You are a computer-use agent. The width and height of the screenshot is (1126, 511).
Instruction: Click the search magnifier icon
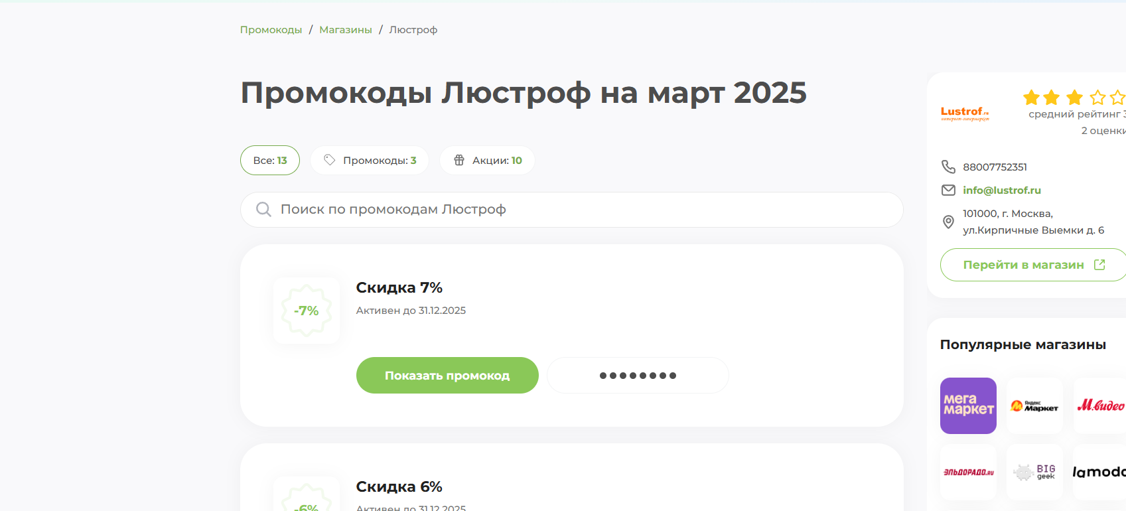click(263, 210)
